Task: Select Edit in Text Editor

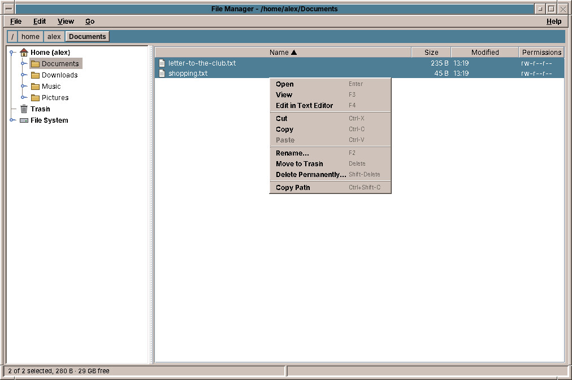Action: tap(330, 106)
